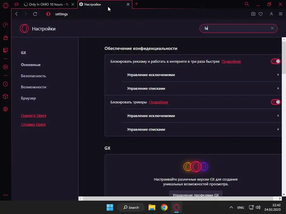Image resolution: width=286 pixels, height=214 pixels.
Task: Click Windows taskbar Search box
Action: [131, 207]
